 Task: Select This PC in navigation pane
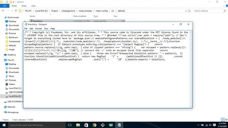9,60
